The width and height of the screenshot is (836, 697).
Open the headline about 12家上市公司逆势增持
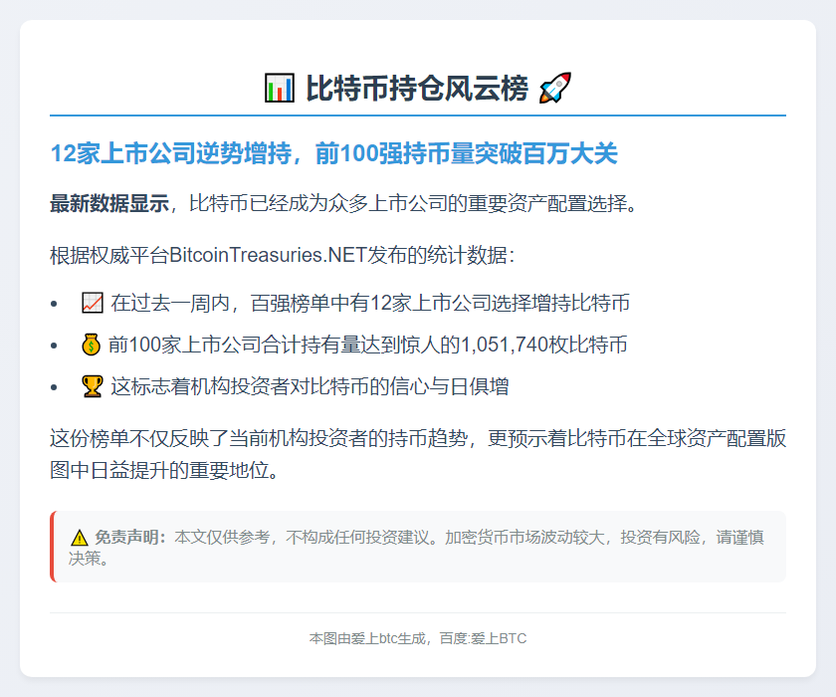click(333, 154)
